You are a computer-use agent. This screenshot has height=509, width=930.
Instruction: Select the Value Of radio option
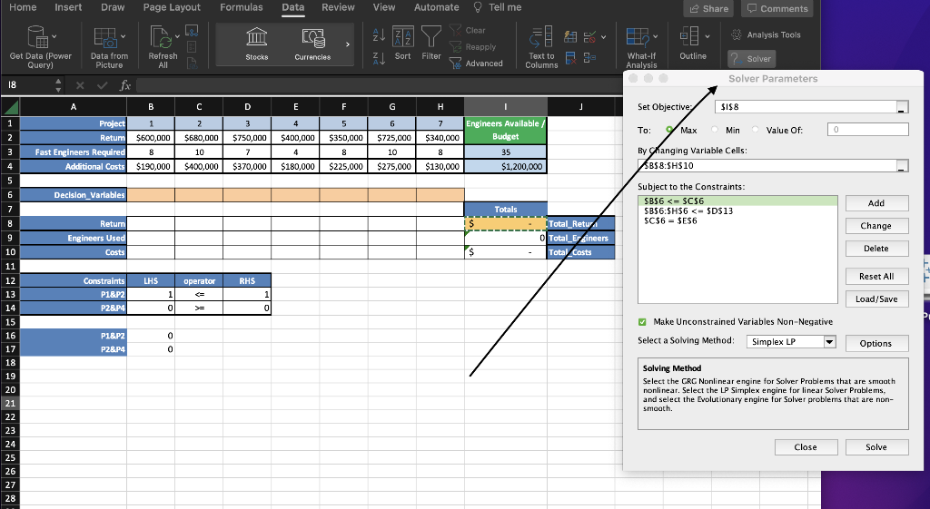click(x=755, y=130)
